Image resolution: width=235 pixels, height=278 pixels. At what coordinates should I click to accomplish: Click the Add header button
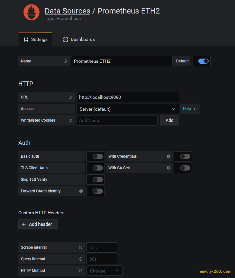[38, 224]
